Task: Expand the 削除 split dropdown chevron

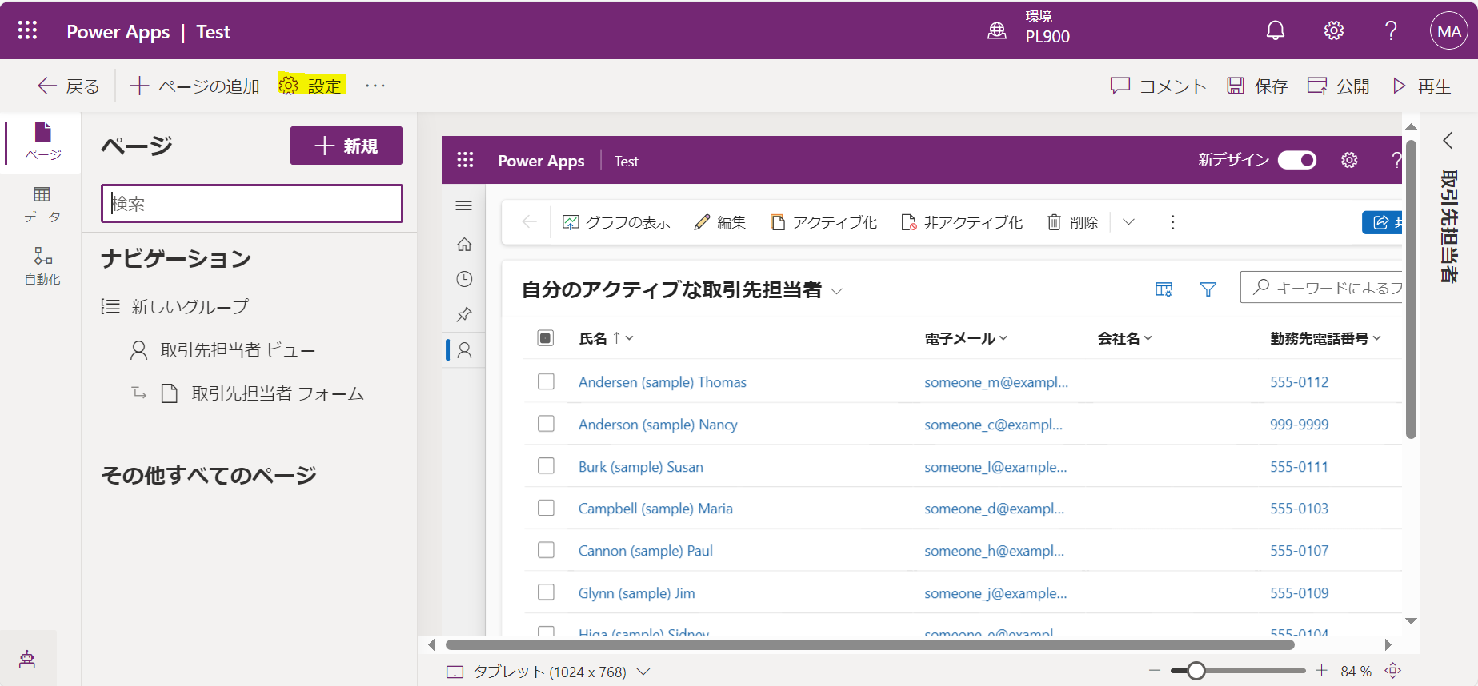Action: point(1128,222)
